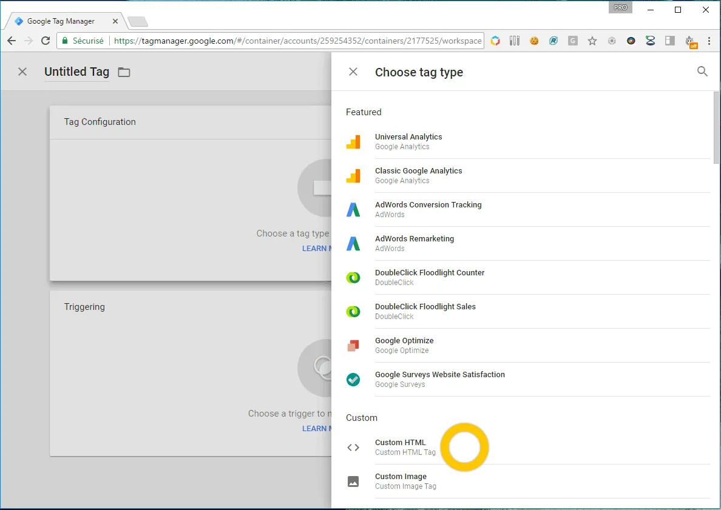The image size is (721, 510).
Task: Close the Choose tag type panel
Action: (353, 72)
